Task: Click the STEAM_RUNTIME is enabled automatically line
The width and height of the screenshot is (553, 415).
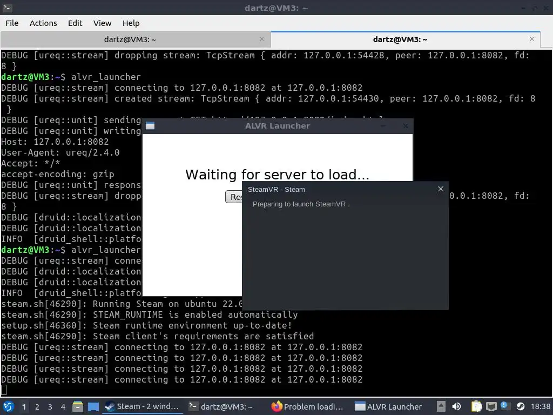Action: [x=149, y=315]
